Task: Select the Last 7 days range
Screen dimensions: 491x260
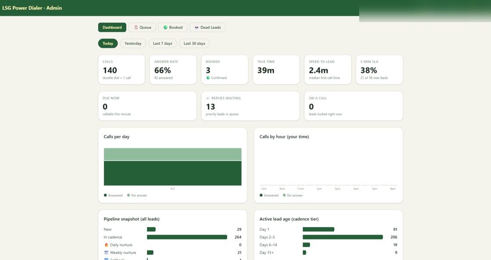Action: pos(163,43)
